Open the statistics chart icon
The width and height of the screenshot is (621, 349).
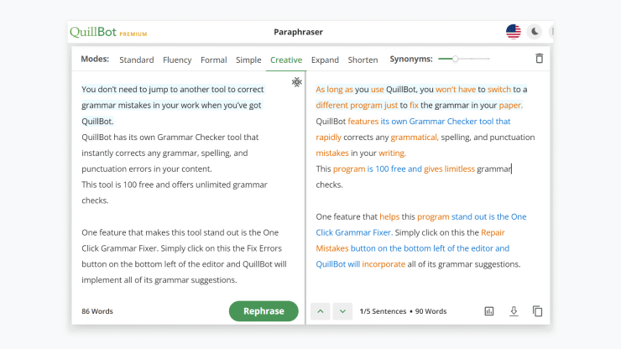pos(489,311)
